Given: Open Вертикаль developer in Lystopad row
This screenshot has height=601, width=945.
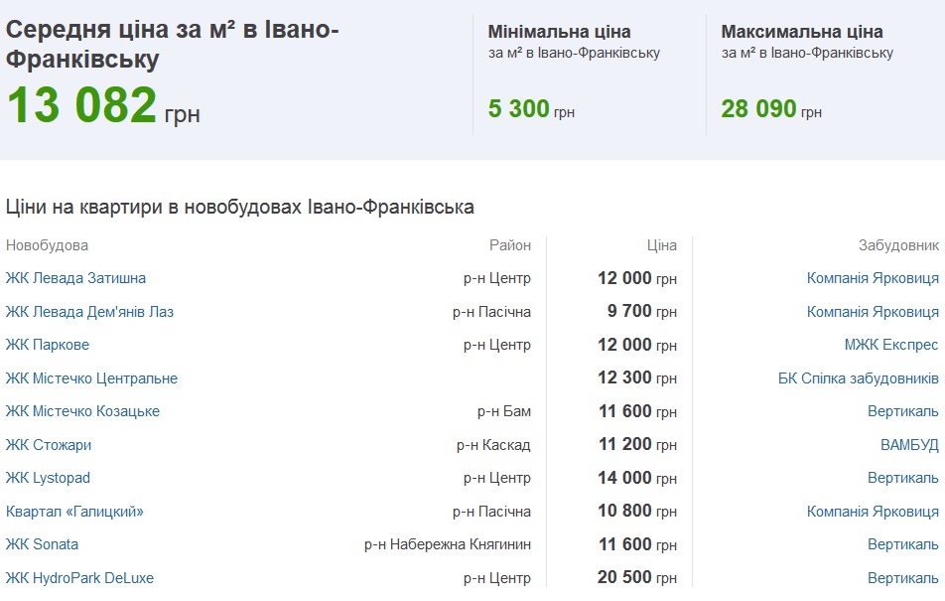Looking at the screenshot, I should point(903,478).
